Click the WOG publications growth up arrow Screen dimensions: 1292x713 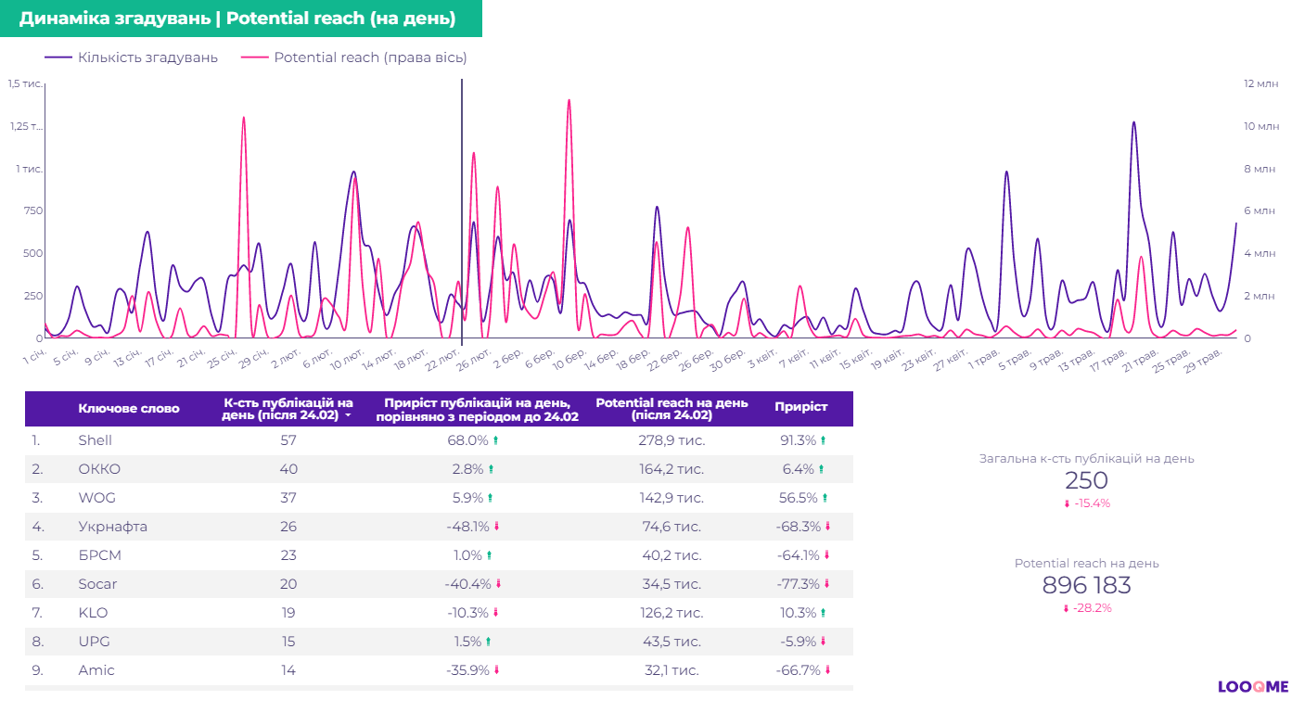[x=491, y=498]
